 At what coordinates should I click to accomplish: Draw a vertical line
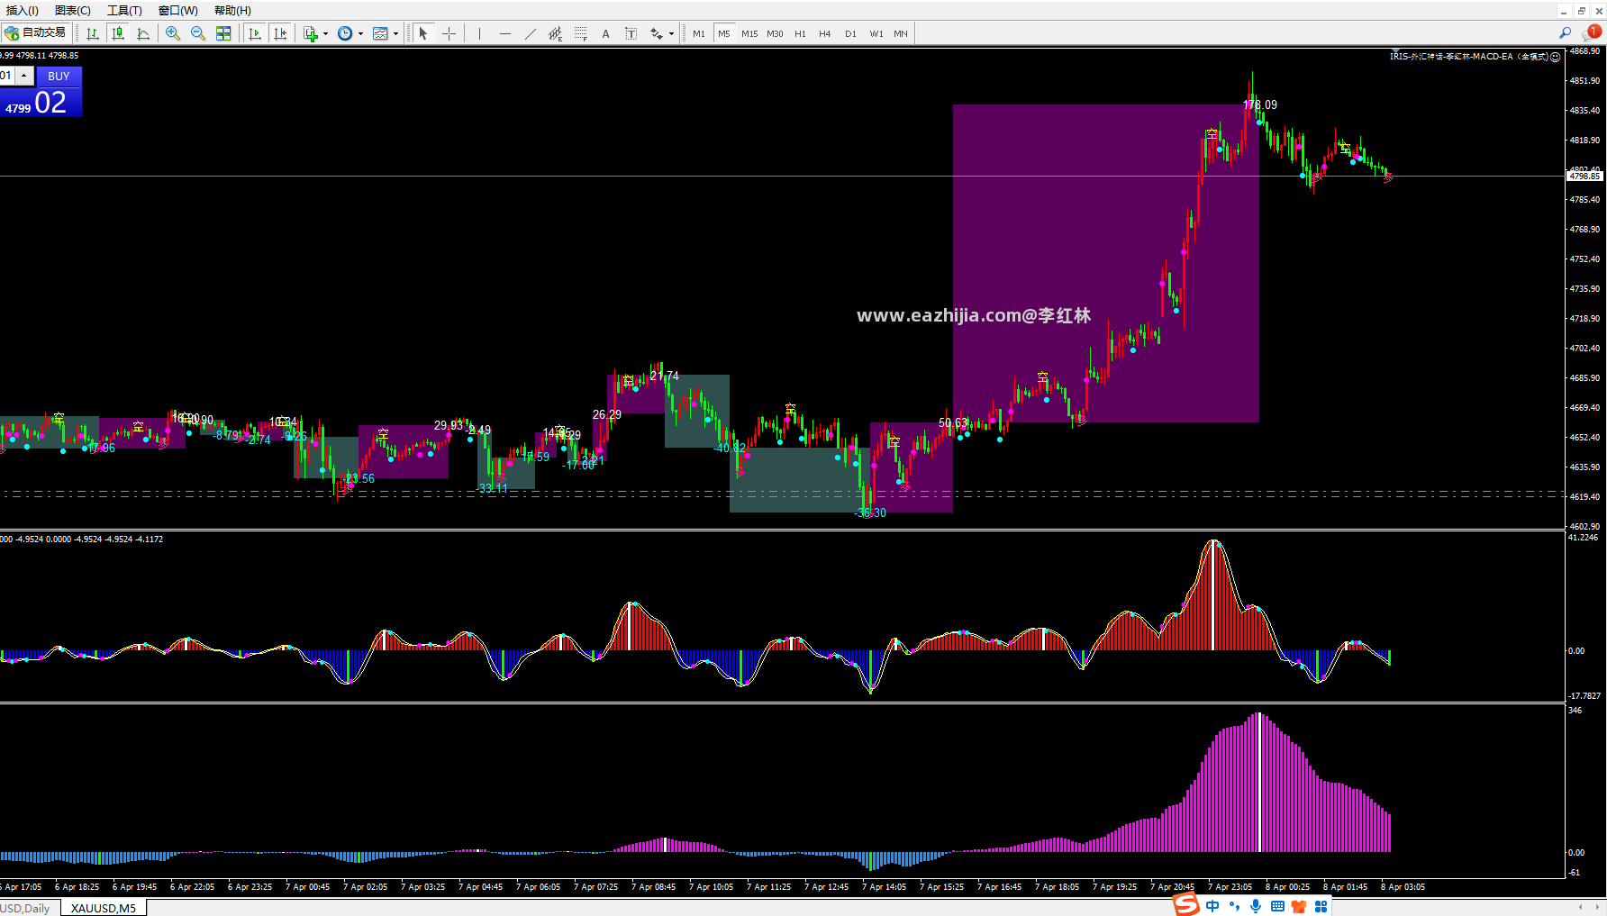[x=479, y=33]
